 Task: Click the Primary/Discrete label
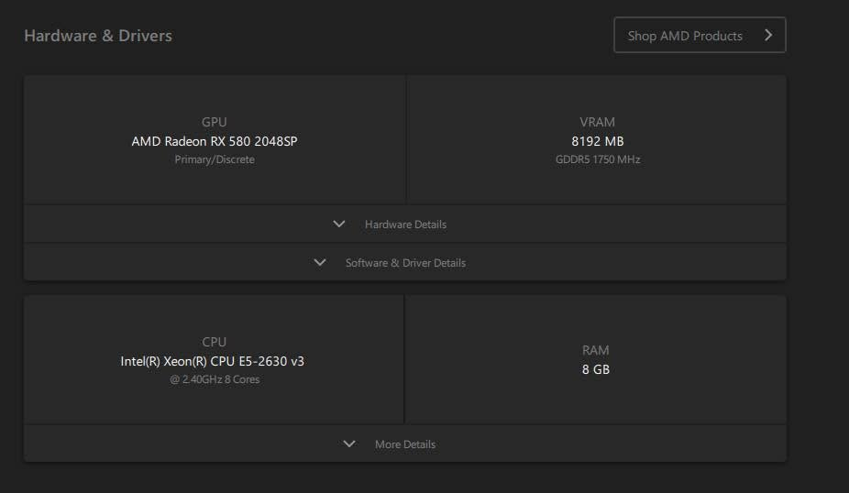[215, 159]
